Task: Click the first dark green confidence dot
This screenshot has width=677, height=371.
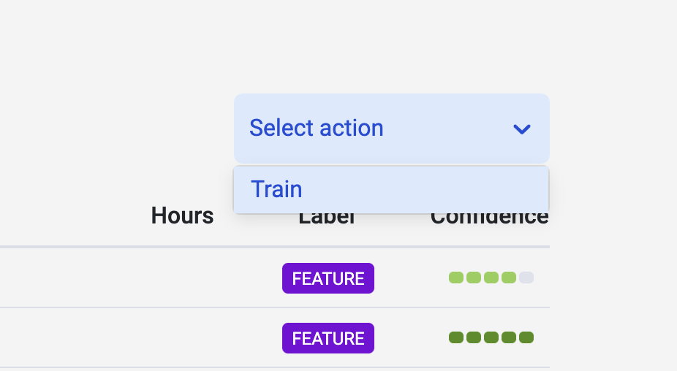Action: click(456, 337)
